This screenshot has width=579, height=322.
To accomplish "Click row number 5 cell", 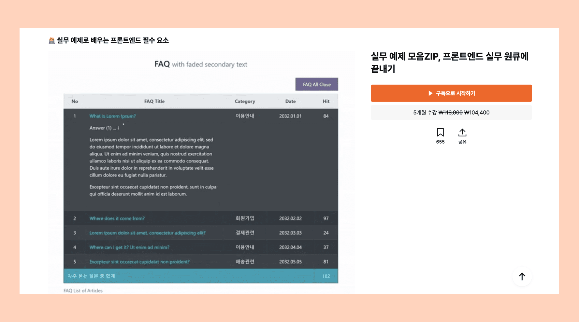I will click(75, 262).
